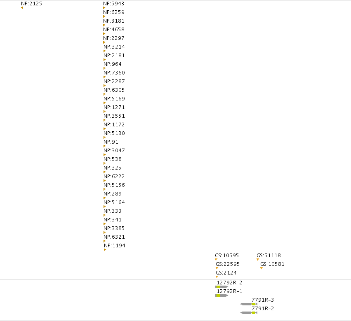351x321 pixels.
Task: Click the NP:2125 insertion marker triangle
Action: [22, 8]
